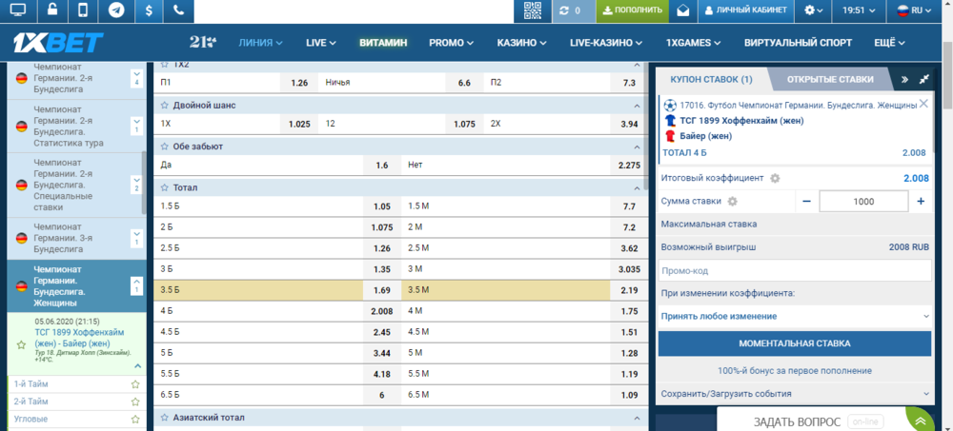Open the Telegram icon
953x431 pixels.
116,10
